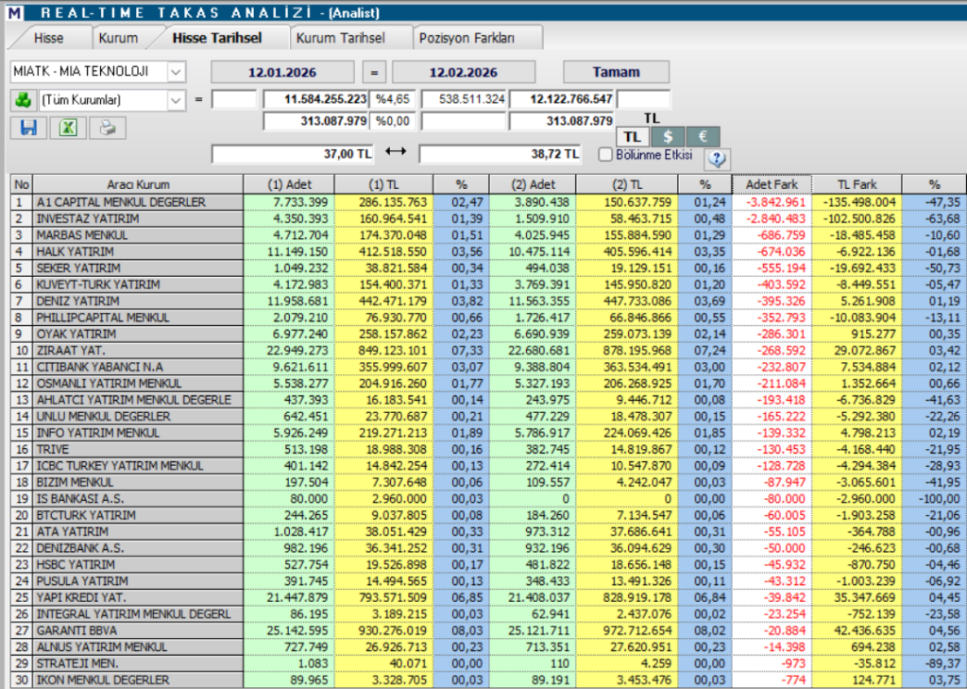Select the IKON MENKUL DEGERLER row
Screen dimensions: 967x689
488,680
